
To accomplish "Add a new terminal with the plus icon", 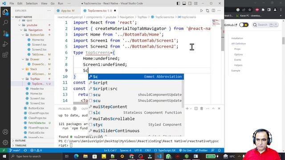I will [187, 108].
